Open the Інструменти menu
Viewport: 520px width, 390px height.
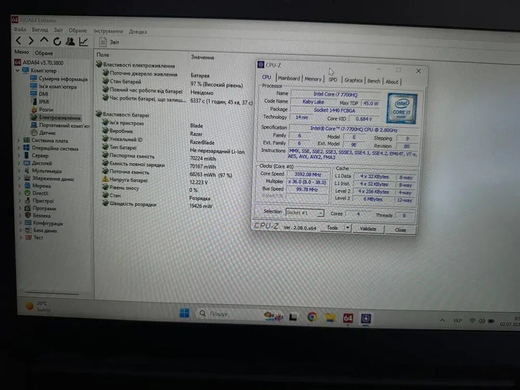coord(108,31)
